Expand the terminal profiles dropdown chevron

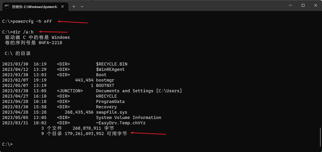(x=82, y=6)
